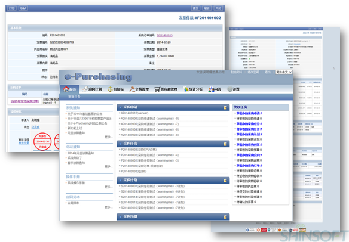Collapse the 采购申请 panel arrow

[120, 107]
